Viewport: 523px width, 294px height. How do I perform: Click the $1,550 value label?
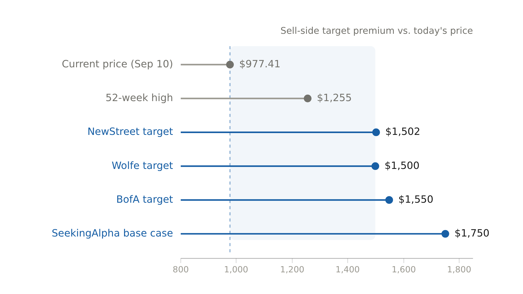click(x=416, y=200)
